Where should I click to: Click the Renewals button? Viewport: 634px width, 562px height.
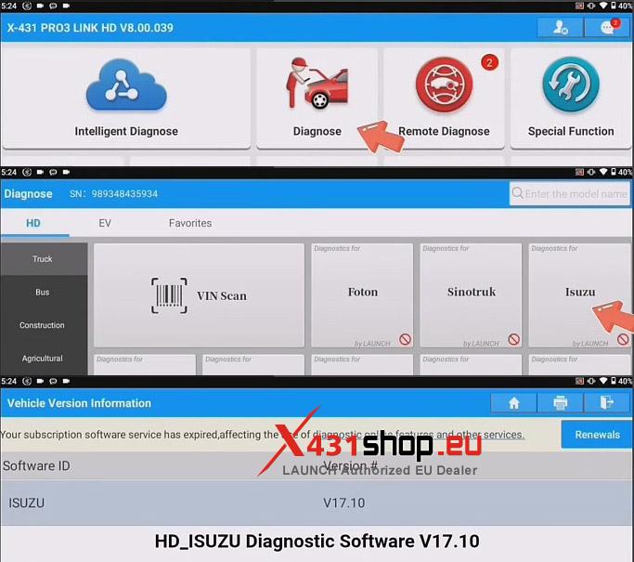(597, 435)
